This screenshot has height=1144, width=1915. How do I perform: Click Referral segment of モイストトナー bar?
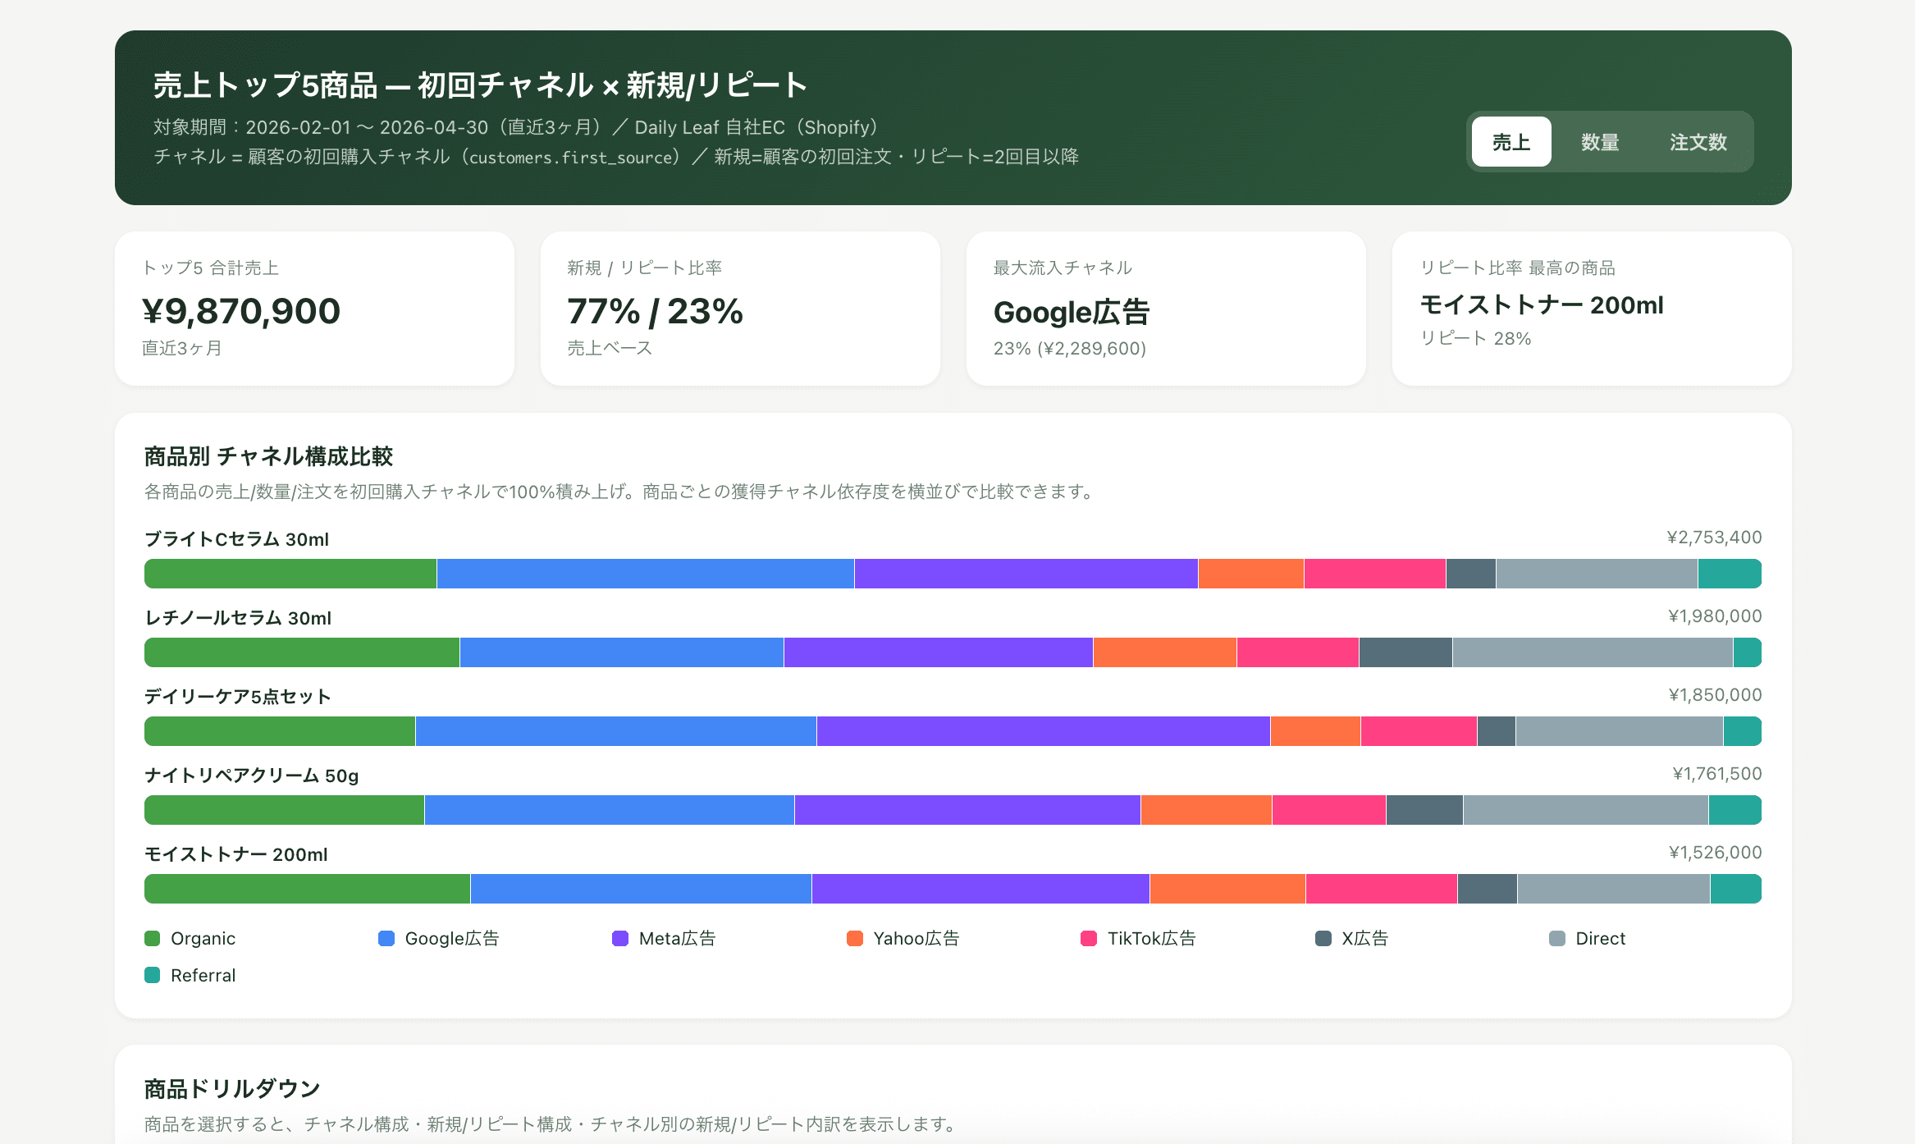click(1736, 889)
